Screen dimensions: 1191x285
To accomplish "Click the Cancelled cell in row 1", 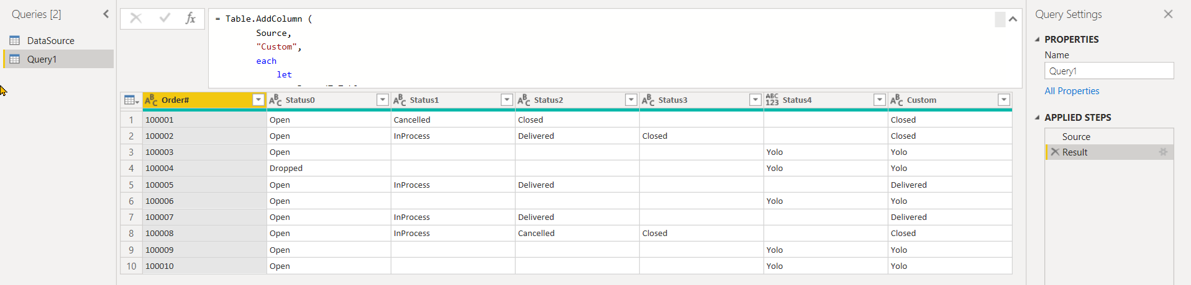I will tap(453, 120).
